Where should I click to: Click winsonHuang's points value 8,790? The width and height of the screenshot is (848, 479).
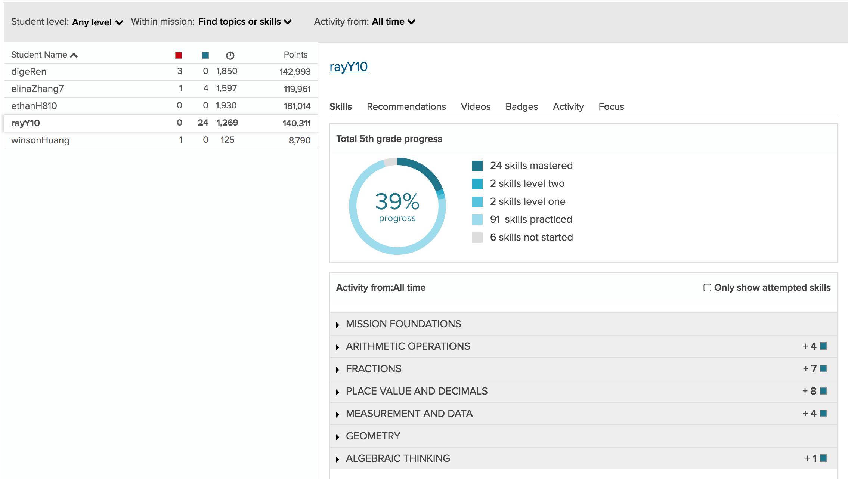point(299,140)
